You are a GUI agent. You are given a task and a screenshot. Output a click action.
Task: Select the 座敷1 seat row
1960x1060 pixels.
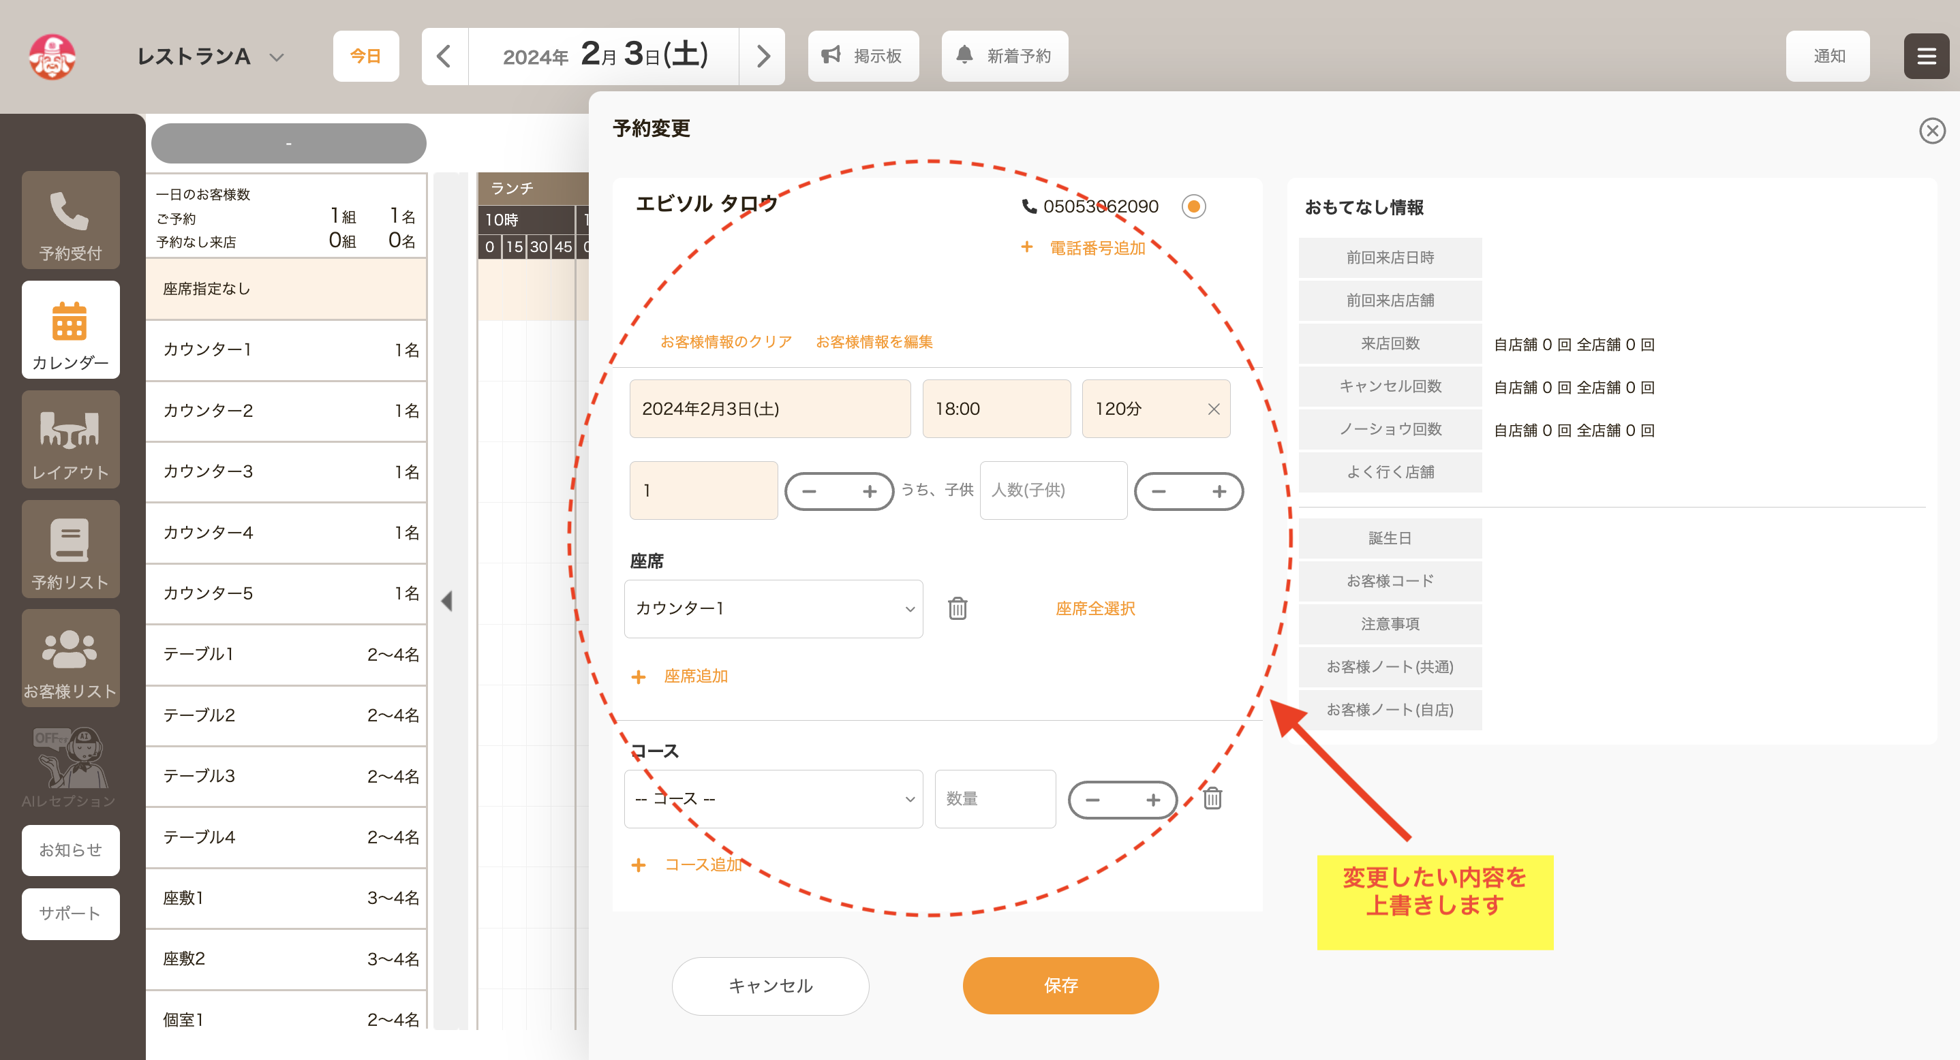(286, 897)
